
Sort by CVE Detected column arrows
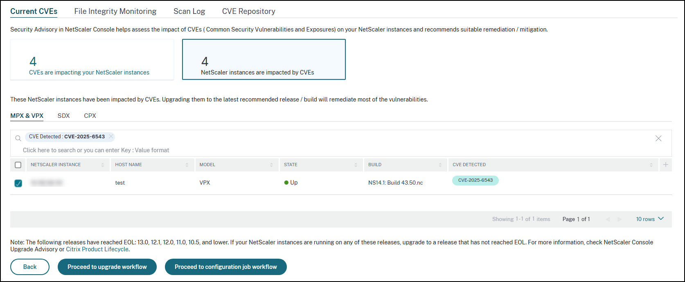pos(651,165)
